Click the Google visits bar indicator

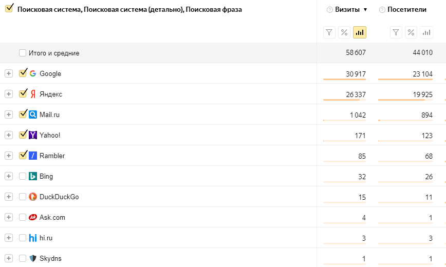pyautogui.click(x=344, y=80)
